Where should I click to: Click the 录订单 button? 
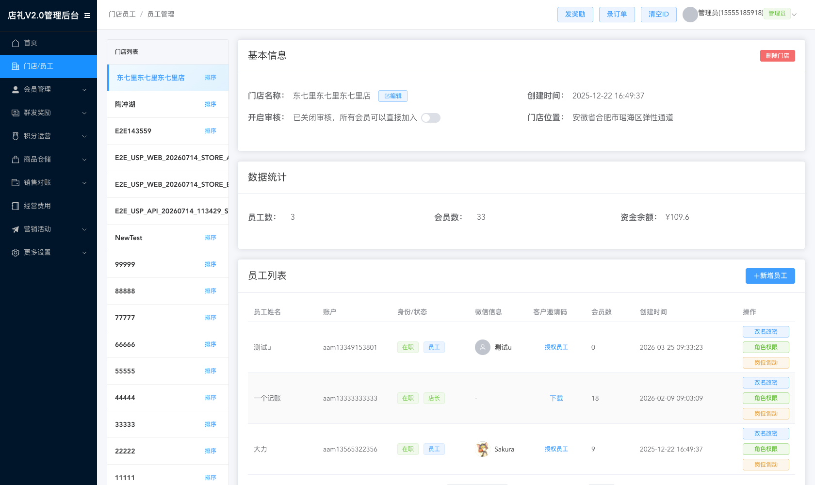[x=617, y=15]
